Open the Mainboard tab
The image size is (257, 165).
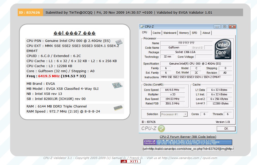pyautogui.click(x=170, y=33)
